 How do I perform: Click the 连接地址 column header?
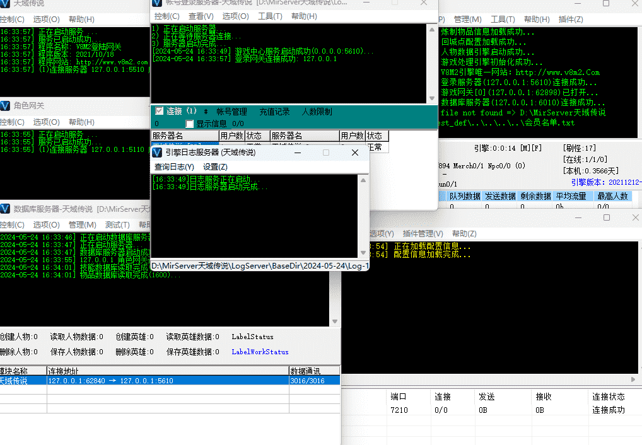168,371
